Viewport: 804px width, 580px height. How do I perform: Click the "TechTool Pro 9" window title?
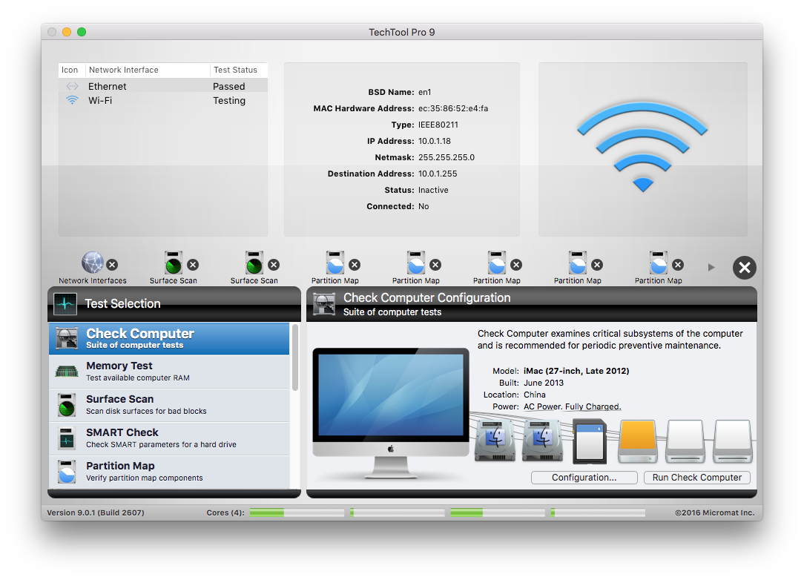(401, 33)
